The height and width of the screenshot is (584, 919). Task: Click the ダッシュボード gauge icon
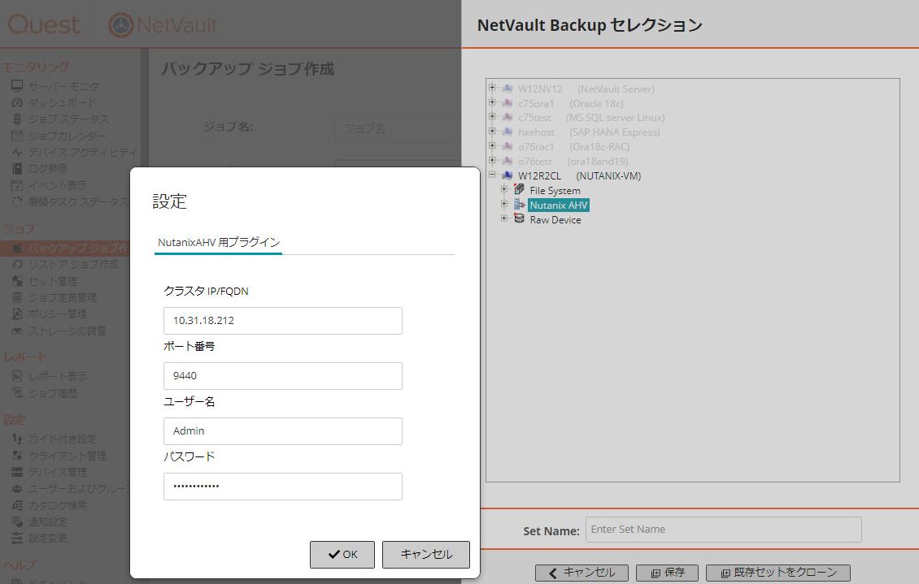click(17, 102)
